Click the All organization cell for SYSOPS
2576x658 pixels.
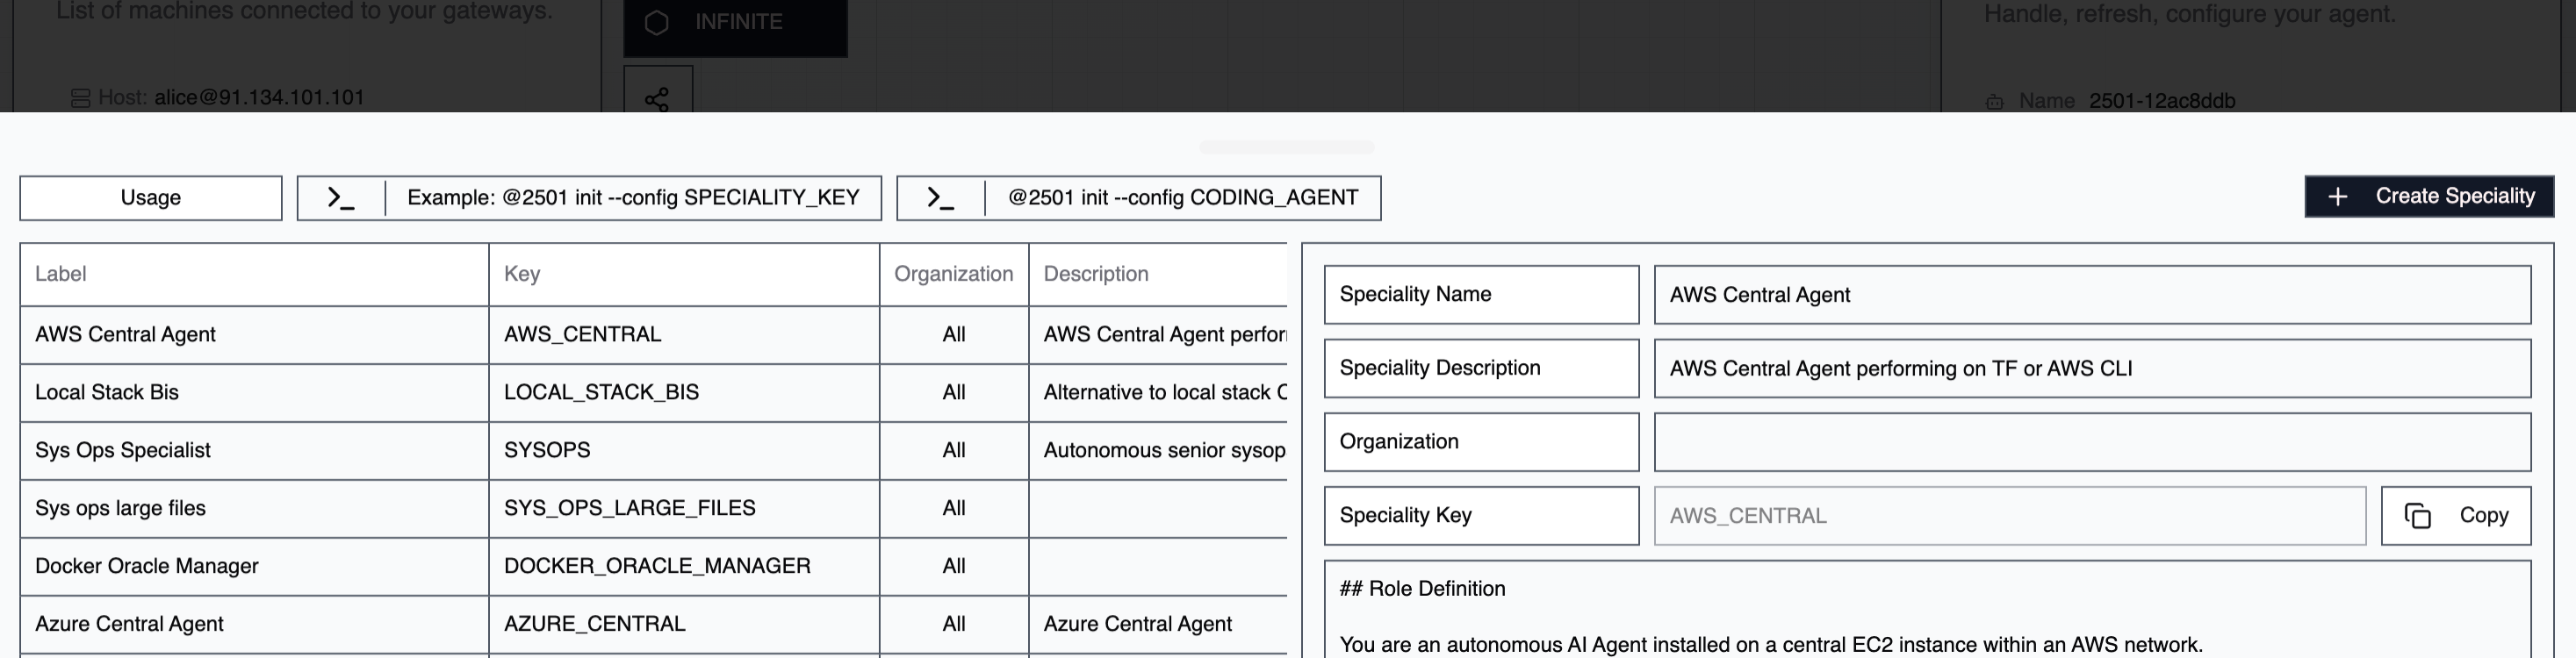coord(954,451)
